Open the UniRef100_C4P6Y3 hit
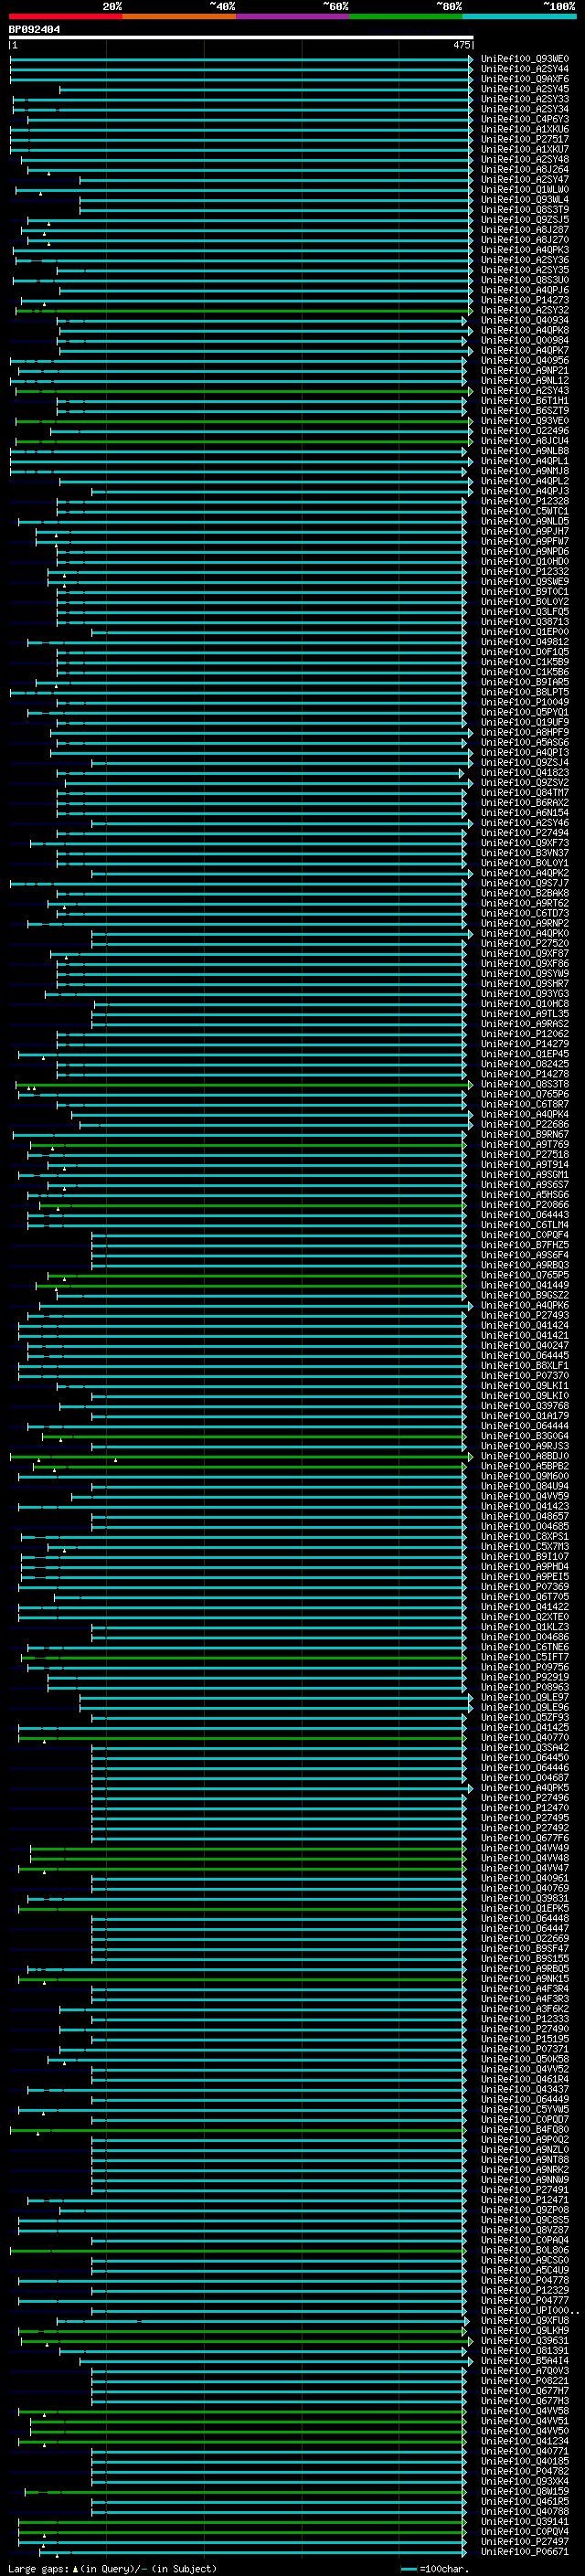This screenshot has height=2576, width=585. 524,119
